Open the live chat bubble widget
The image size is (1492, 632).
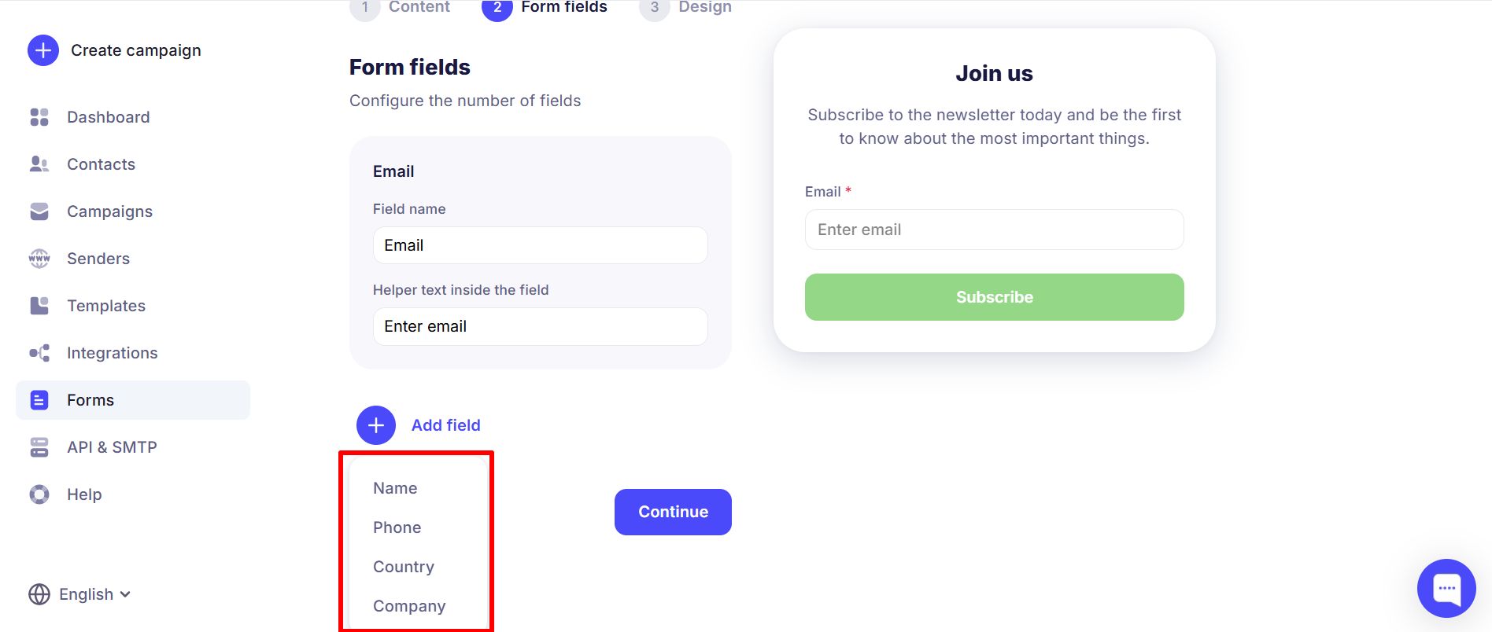pos(1446,588)
